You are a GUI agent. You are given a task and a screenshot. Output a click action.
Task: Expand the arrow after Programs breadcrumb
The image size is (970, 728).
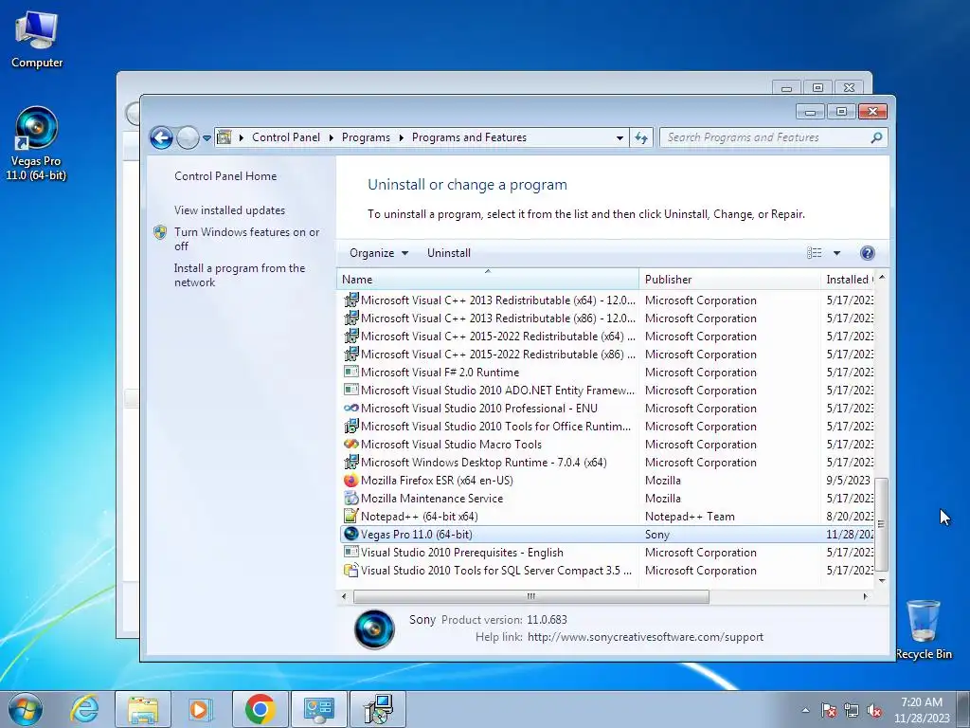click(401, 137)
